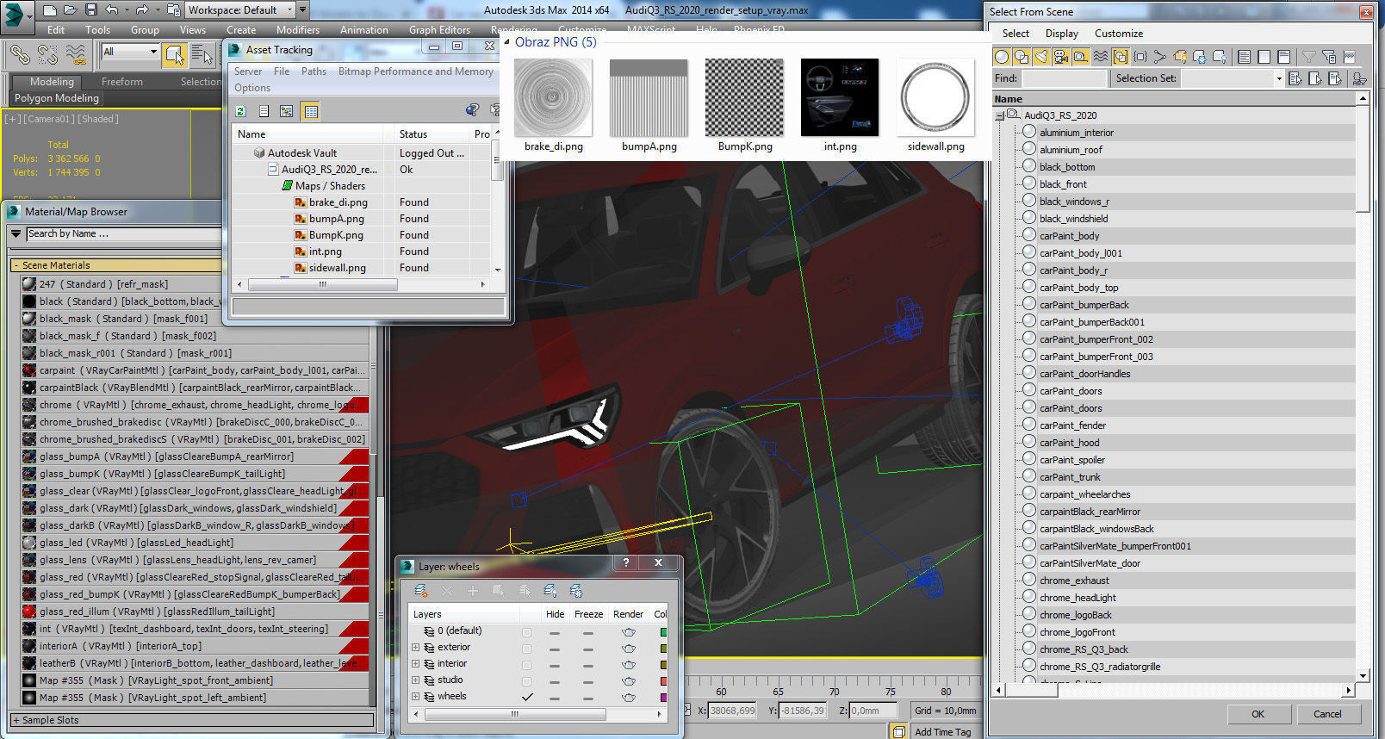Viewport: 1385px width, 739px height.
Task: Toggle Display Bone Objects filter icon
Action: coord(1160,57)
